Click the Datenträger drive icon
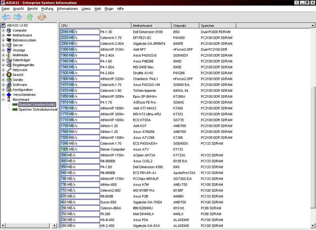The width and height of the screenshot is (316, 230). click(9, 60)
